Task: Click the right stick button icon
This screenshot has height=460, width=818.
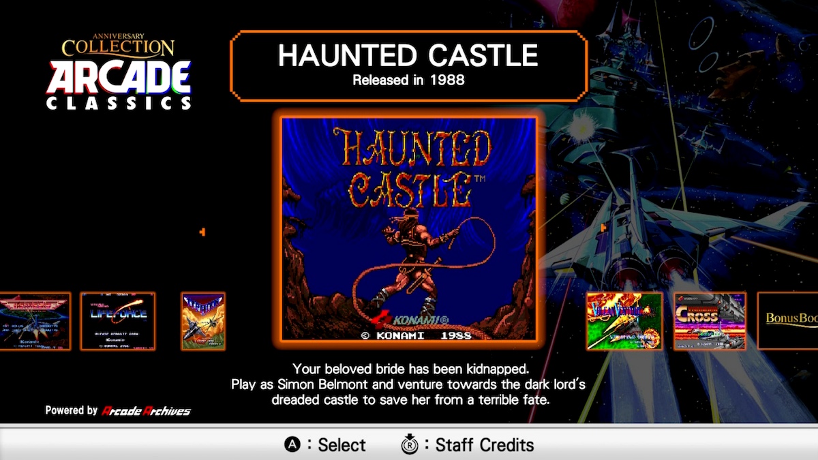Action: [x=410, y=444]
